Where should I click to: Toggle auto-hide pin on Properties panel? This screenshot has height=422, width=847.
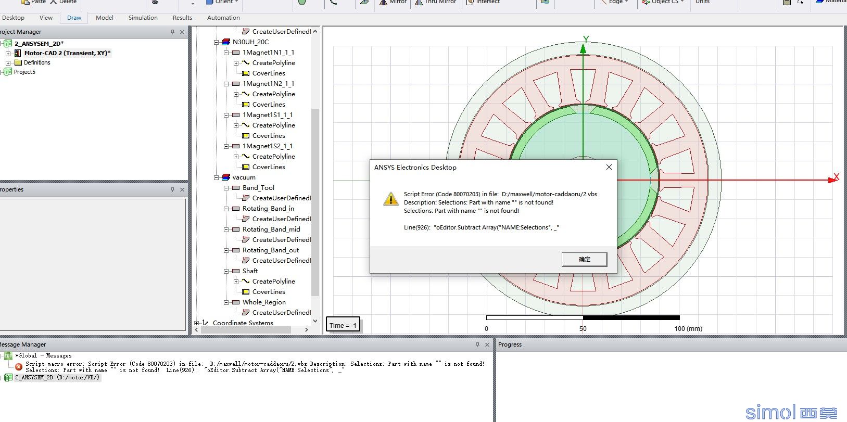(x=172, y=190)
